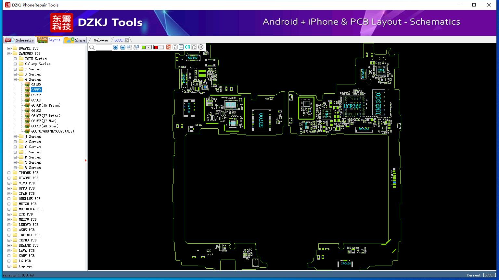This screenshot has height=280, width=499.
Task: Select the G532F layout entry
Action: point(36,95)
